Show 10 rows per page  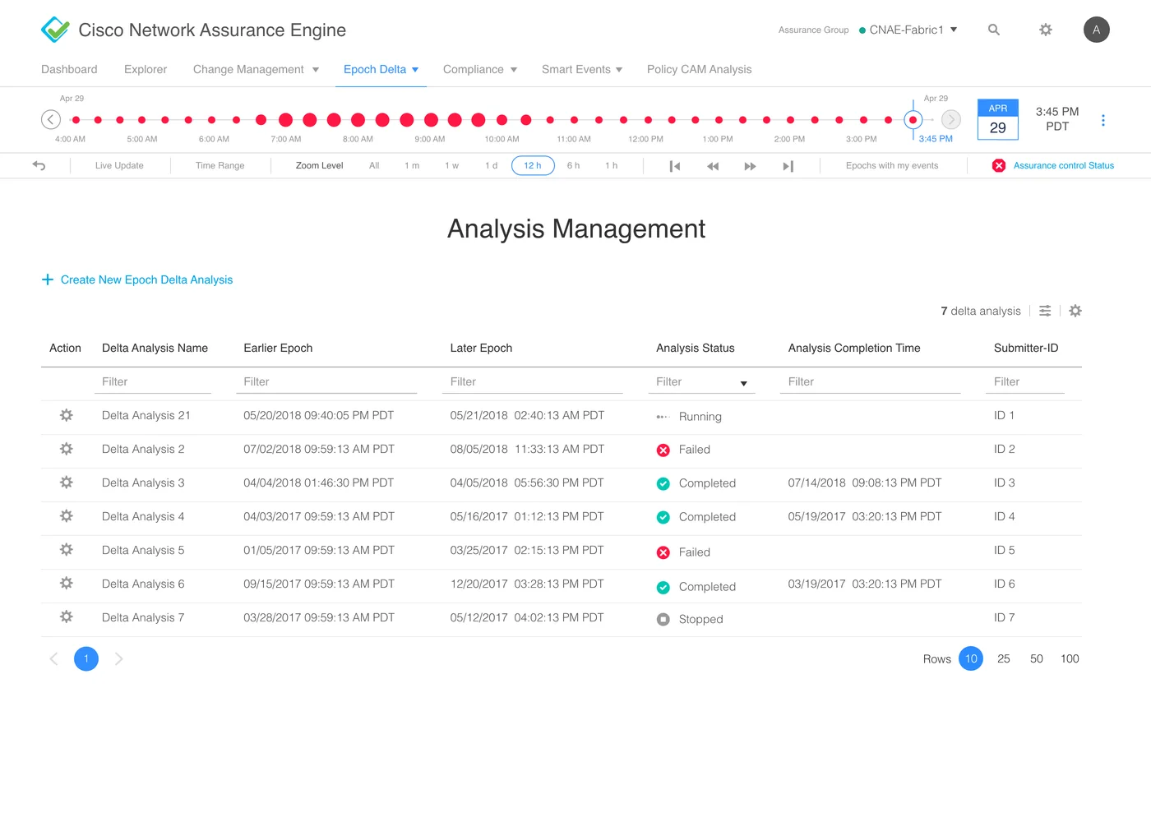(971, 658)
